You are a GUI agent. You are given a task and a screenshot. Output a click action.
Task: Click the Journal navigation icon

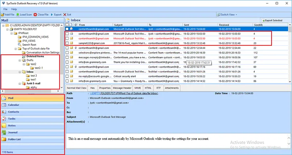pos(4,132)
